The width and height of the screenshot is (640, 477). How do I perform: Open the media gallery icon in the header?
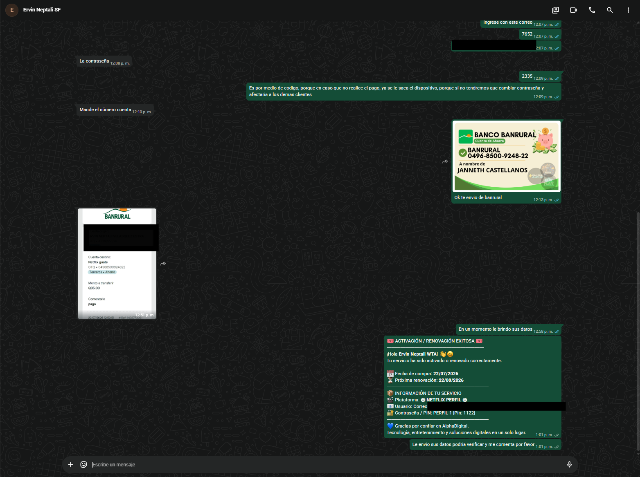point(555,10)
